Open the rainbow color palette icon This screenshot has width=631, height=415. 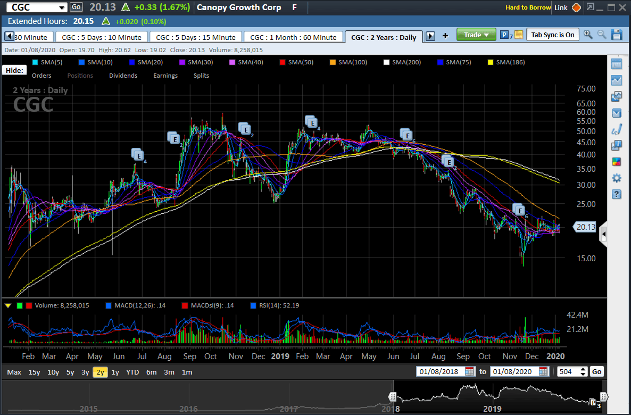pos(616,162)
